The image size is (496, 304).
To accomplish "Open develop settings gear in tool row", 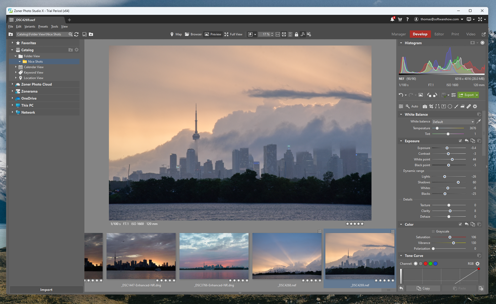I will (x=475, y=106).
